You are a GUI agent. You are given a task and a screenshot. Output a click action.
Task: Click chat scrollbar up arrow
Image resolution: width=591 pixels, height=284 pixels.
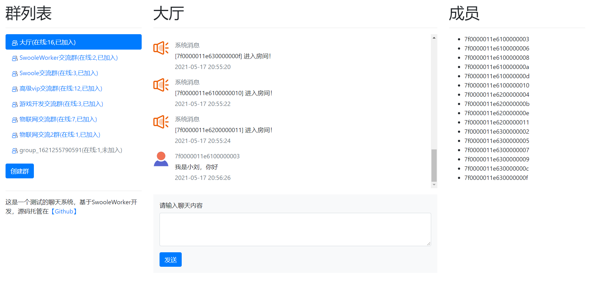[x=434, y=38]
